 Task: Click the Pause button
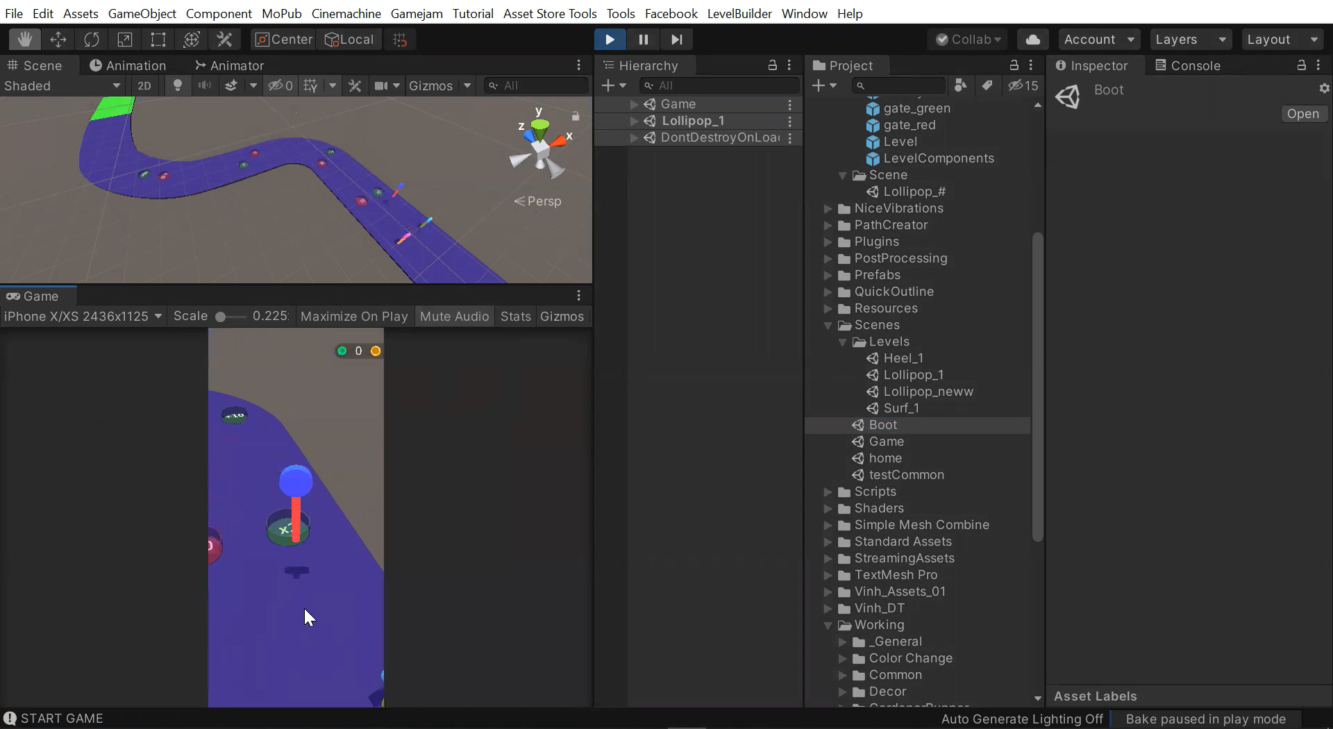coord(644,40)
